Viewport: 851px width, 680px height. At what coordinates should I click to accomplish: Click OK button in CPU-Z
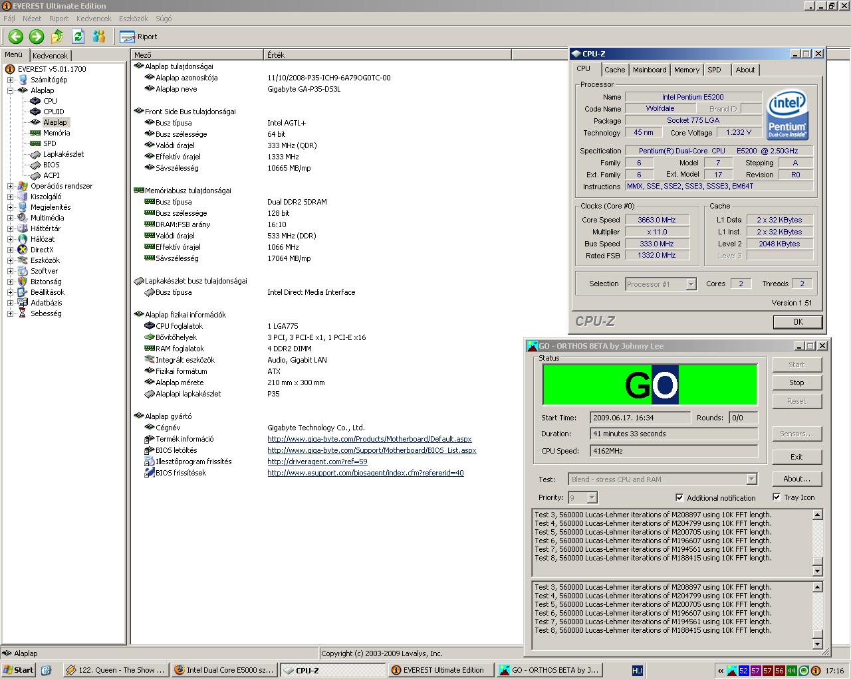click(x=798, y=321)
